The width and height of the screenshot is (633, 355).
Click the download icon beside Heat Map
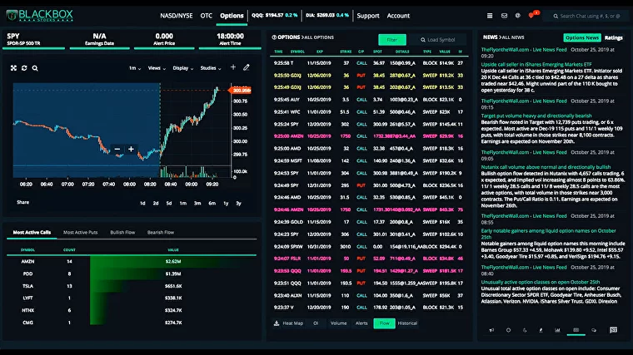277,323
